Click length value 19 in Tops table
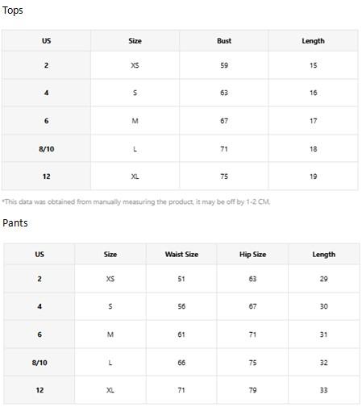The width and height of the screenshot is (362, 407). point(313,177)
